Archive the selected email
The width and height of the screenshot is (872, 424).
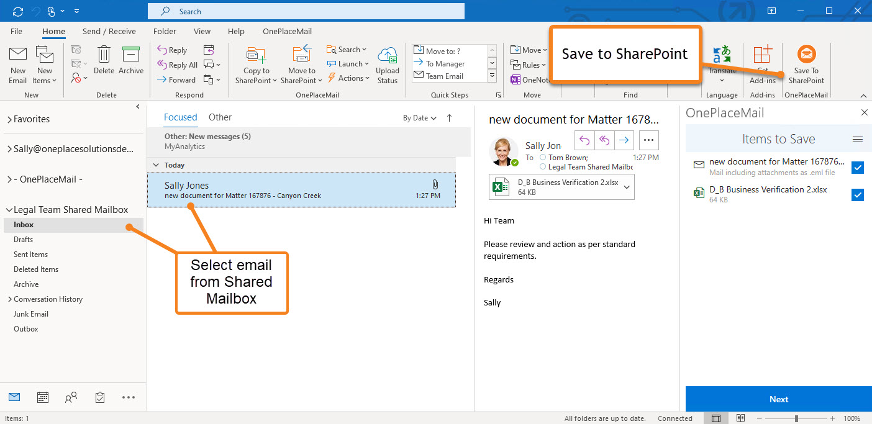click(131, 61)
